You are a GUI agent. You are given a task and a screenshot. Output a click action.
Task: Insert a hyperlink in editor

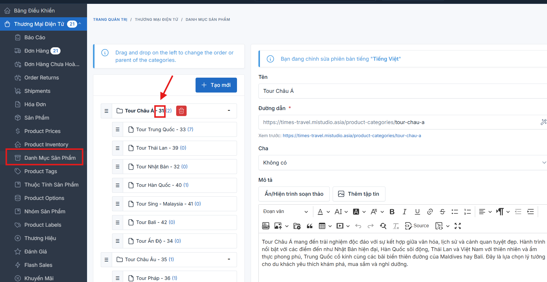[430, 212]
